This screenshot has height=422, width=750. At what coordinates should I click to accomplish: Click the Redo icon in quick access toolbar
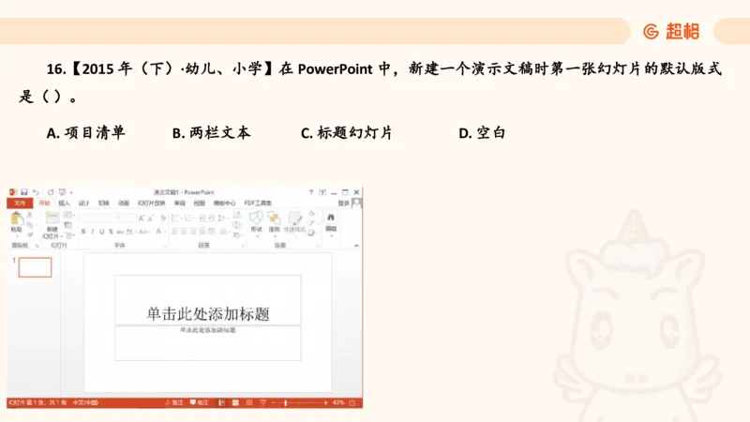pyautogui.click(x=51, y=192)
